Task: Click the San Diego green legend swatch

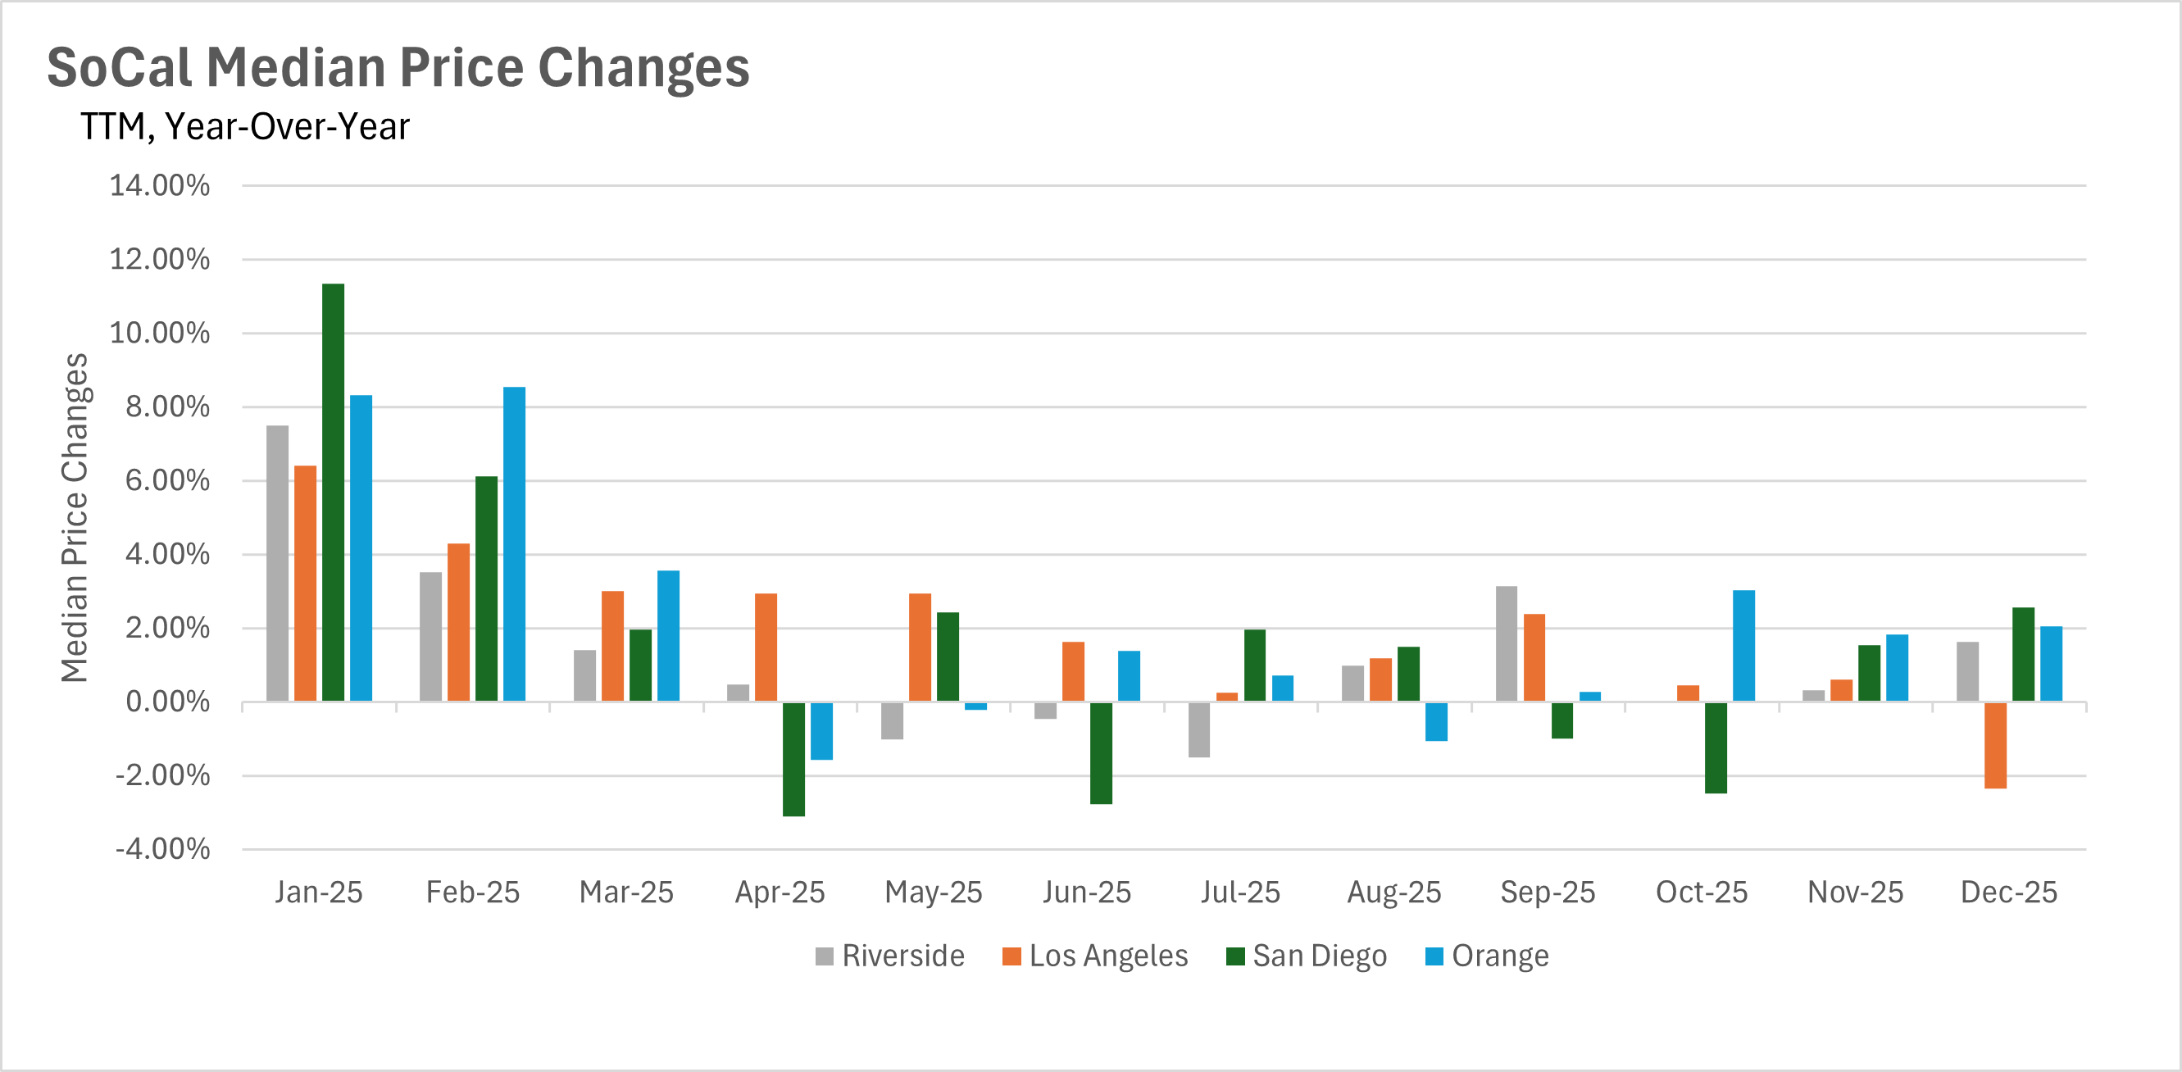Action: (x=1235, y=956)
